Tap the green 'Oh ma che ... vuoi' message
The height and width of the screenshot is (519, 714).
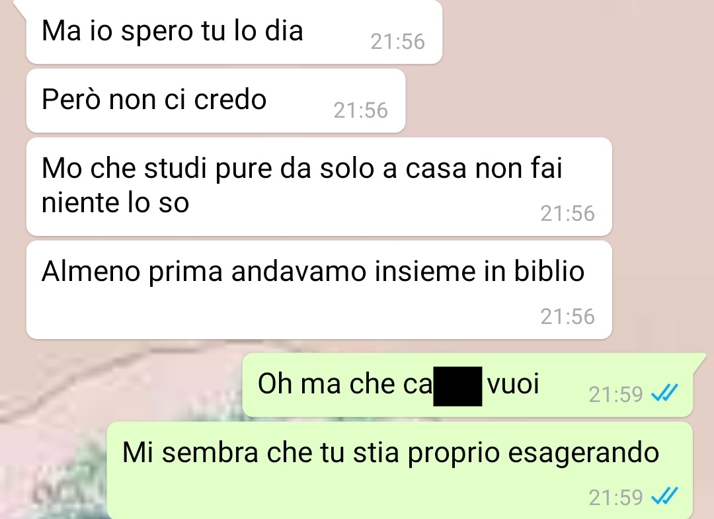coord(467,385)
